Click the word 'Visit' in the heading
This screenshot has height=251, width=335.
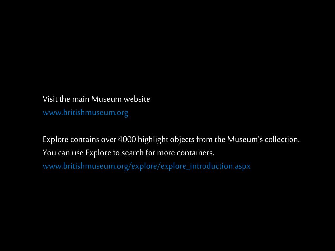click(50, 99)
